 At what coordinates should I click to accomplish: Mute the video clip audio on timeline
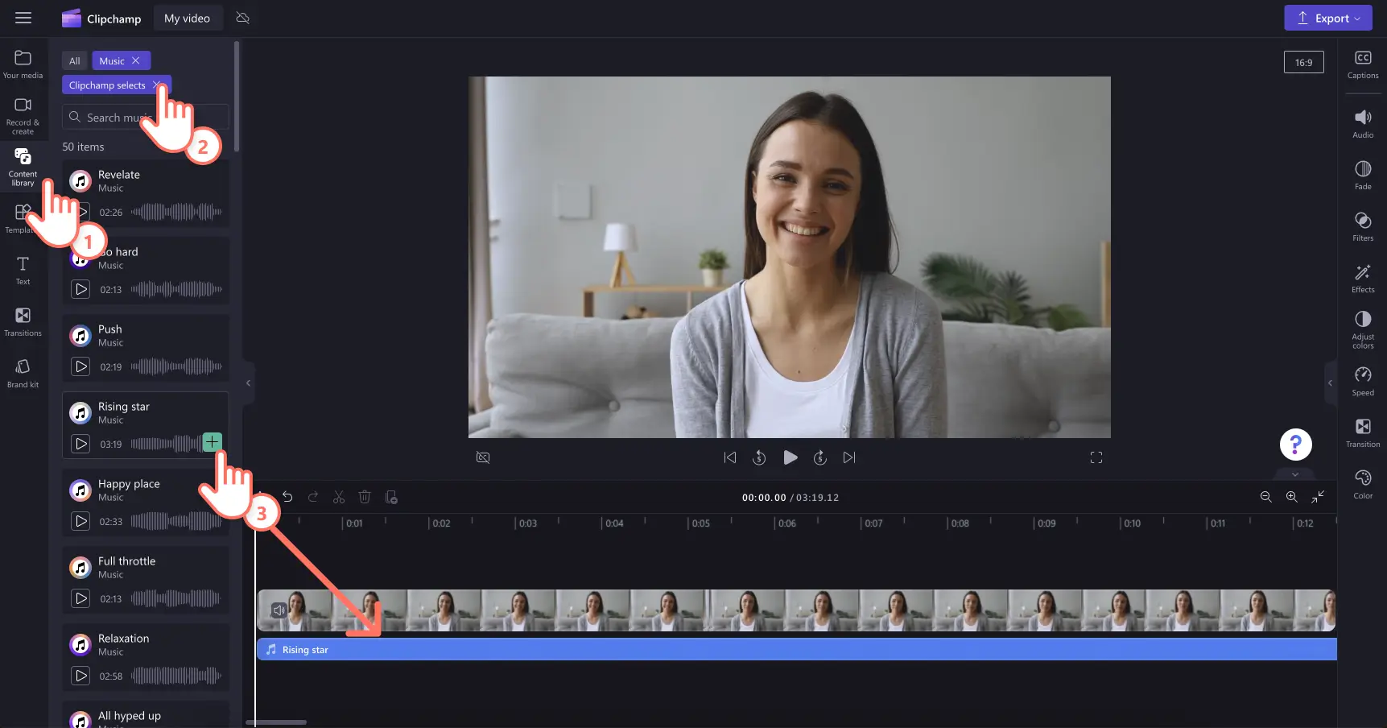coord(279,610)
